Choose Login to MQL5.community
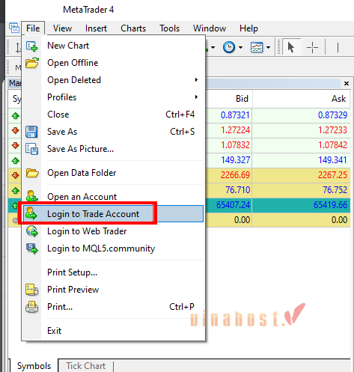Screen dimensions: 354x372 point(113,248)
